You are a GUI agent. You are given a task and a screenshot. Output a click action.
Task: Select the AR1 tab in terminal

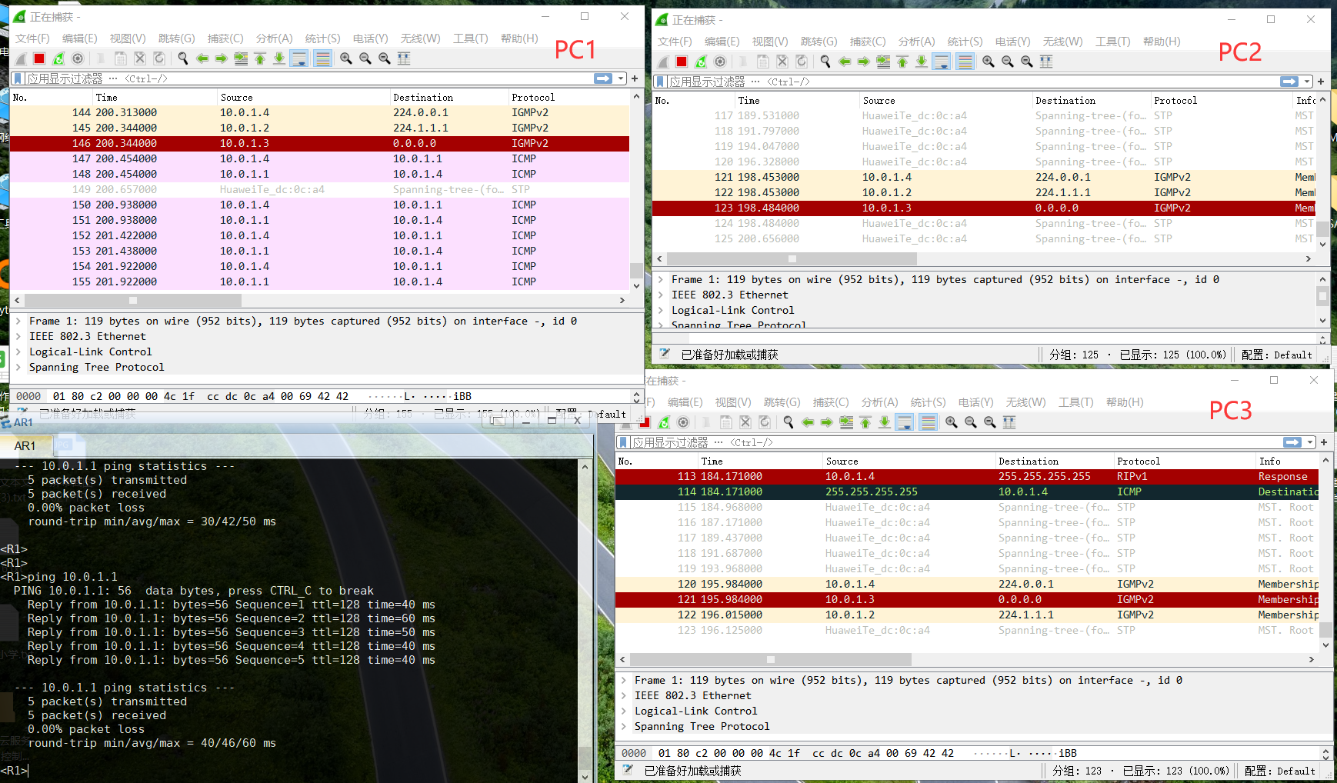[x=25, y=446]
